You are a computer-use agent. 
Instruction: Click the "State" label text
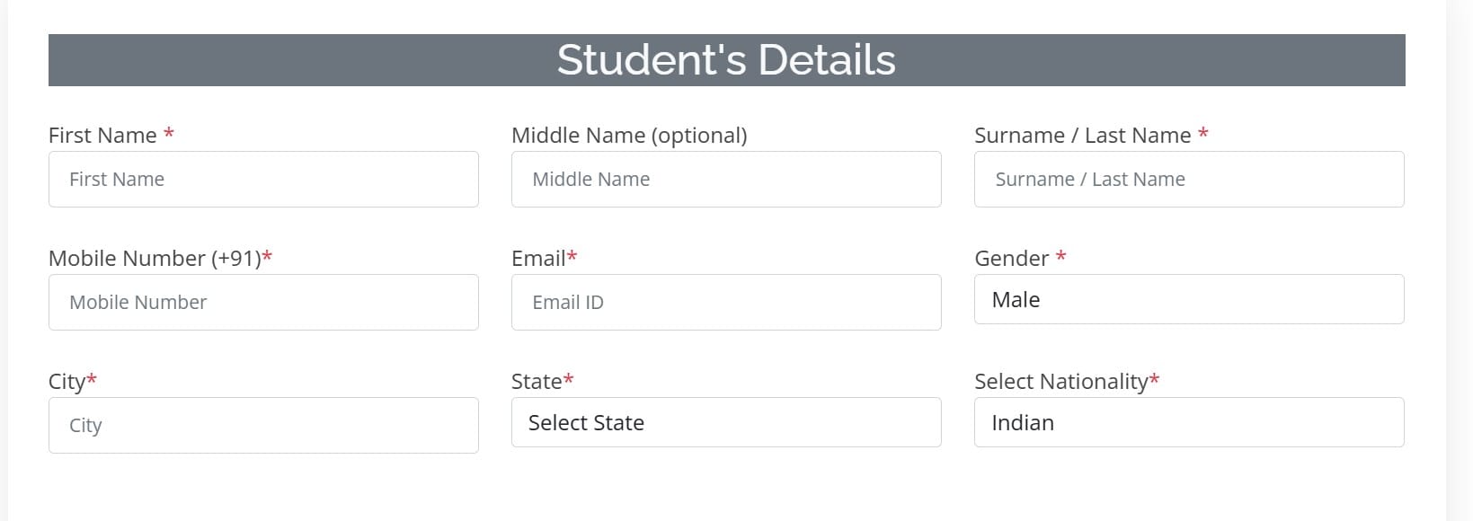pyautogui.click(x=536, y=382)
